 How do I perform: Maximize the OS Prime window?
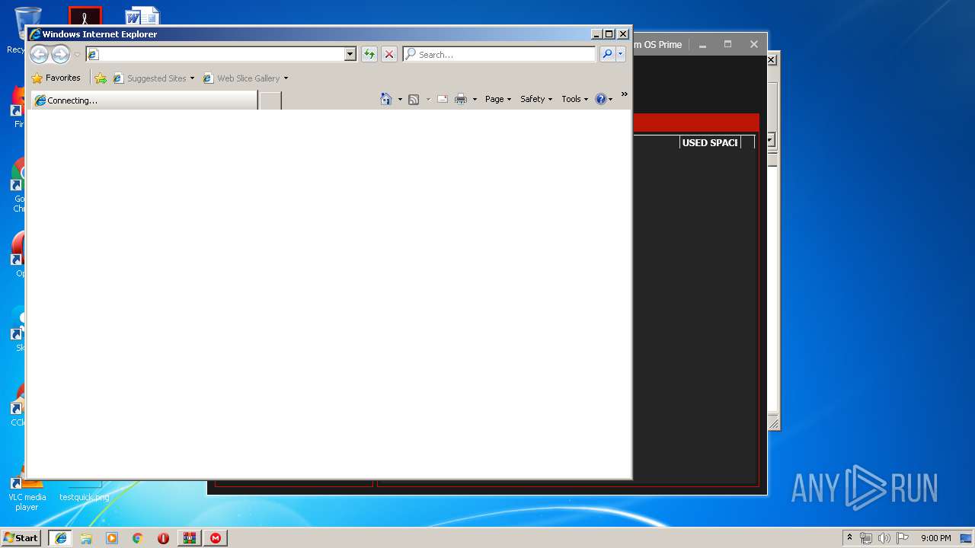tap(727, 45)
